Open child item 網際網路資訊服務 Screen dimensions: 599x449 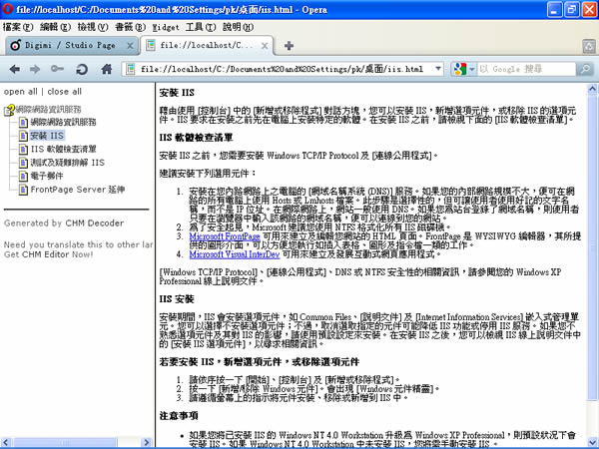coord(63,122)
